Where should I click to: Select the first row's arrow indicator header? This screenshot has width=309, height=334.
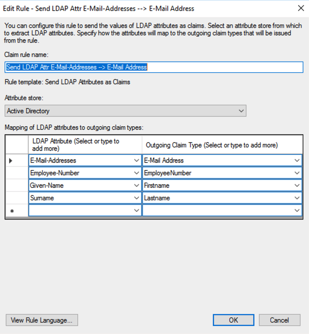(x=17, y=160)
